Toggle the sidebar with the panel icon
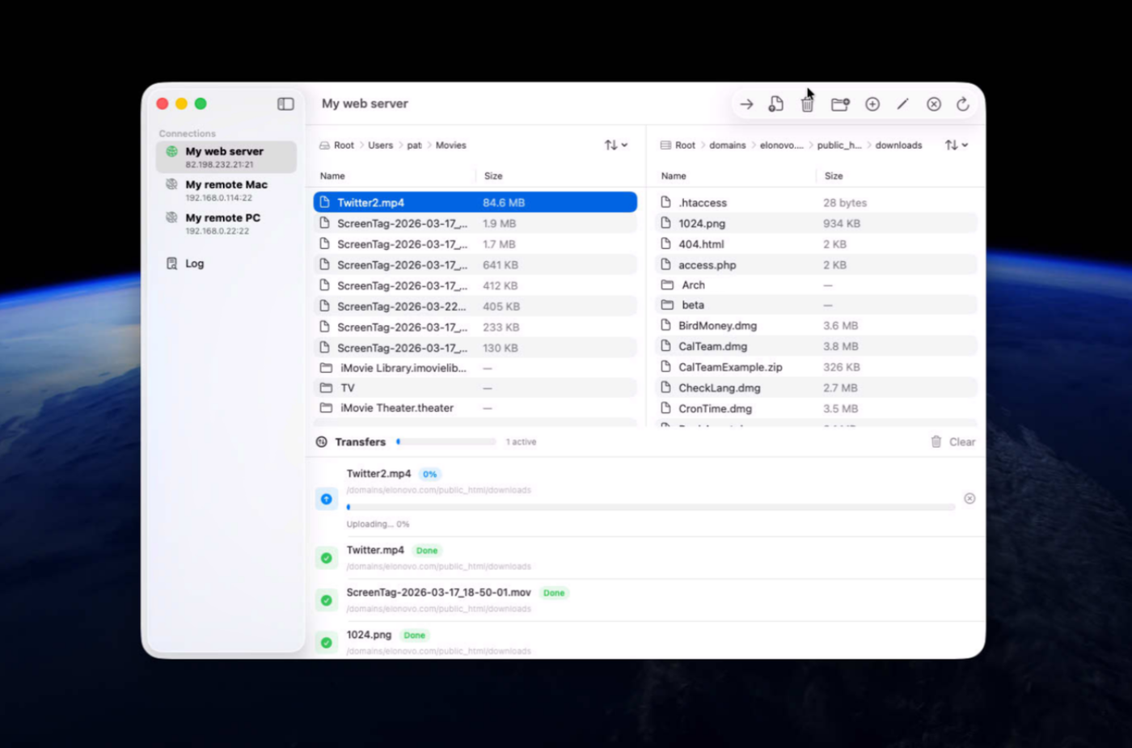The image size is (1132, 748). (x=285, y=104)
